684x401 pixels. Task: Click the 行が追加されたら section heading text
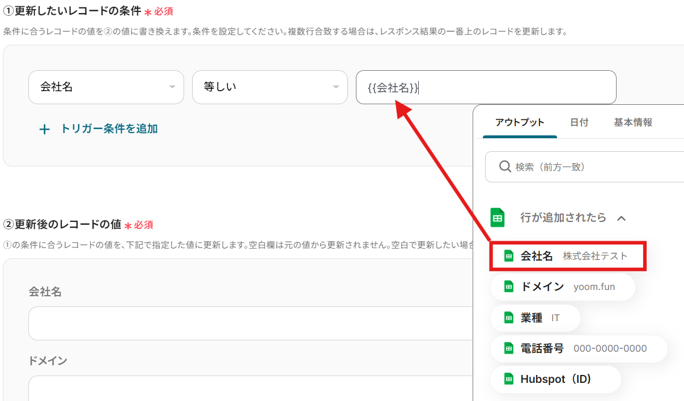coord(563,217)
